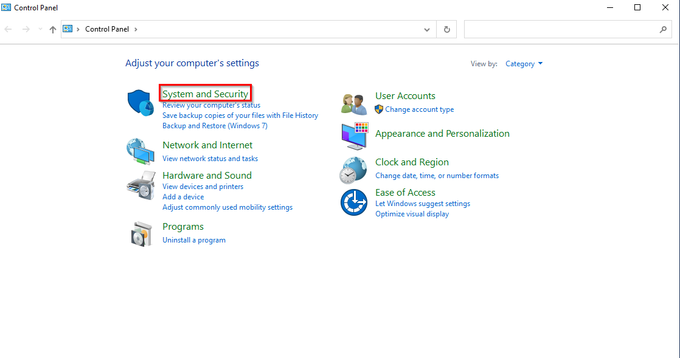
Task: Open the User Accounts people icon
Action: [354, 104]
